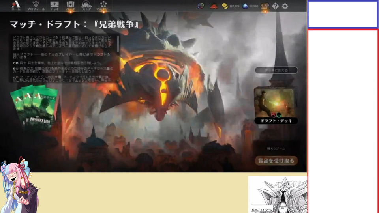
Task: Click the Brothers' War booster packs
Action: pos(34,107)
